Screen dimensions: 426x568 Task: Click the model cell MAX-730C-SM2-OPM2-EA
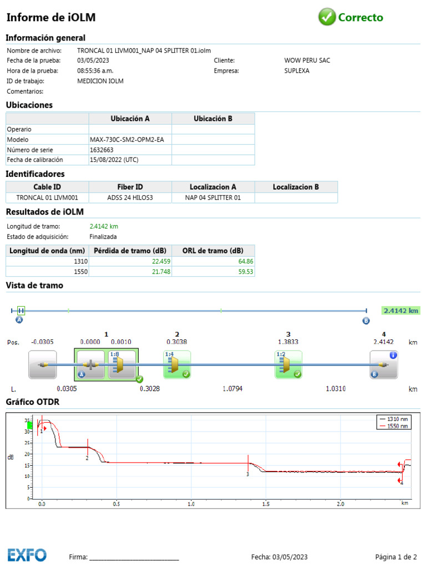130,139
